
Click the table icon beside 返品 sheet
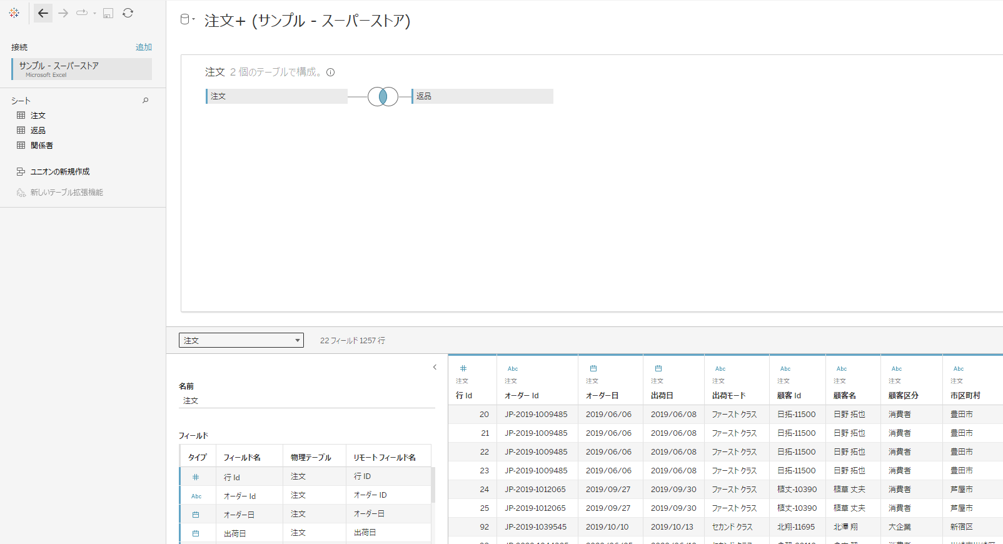tap(21, 130)
